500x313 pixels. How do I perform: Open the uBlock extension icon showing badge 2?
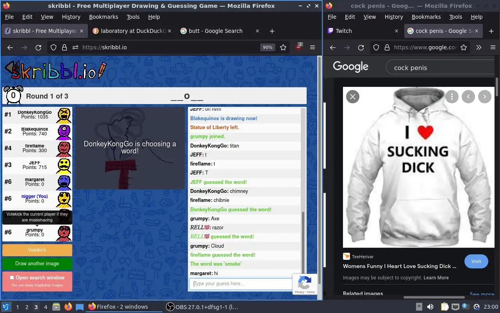pos(299,47)
